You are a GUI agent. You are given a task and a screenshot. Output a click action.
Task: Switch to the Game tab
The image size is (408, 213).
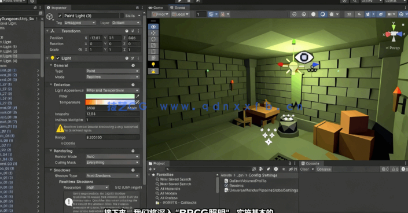click(x=156, y=8)
